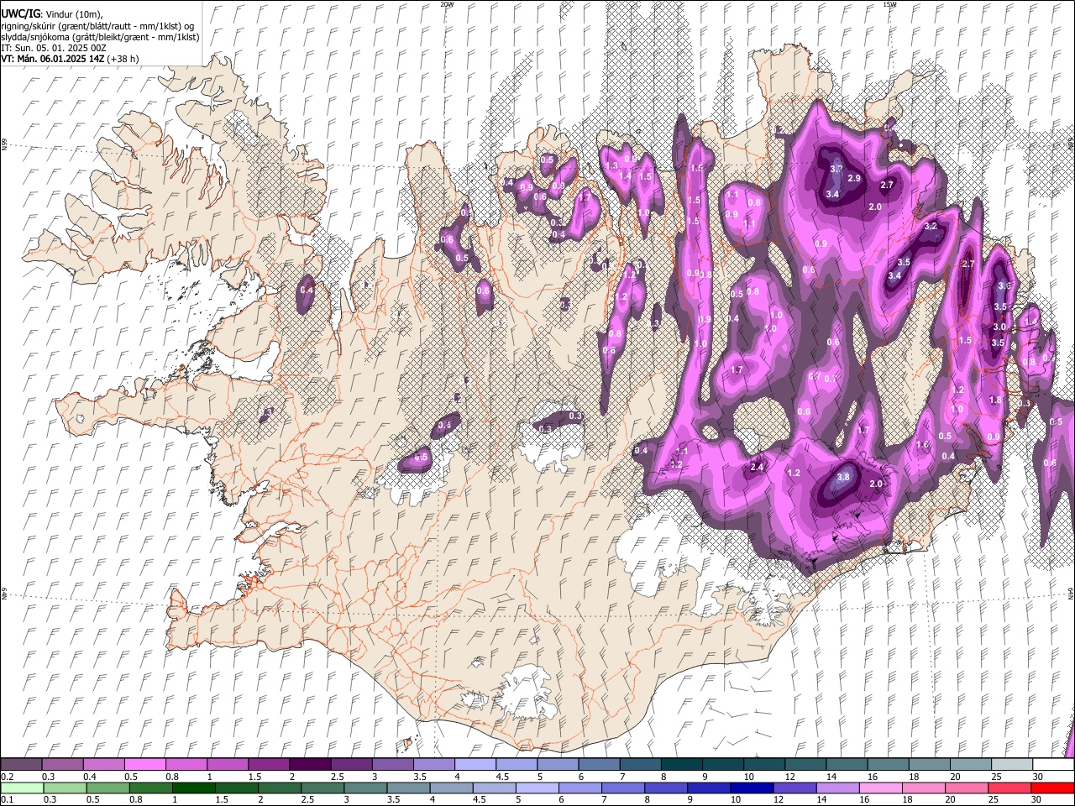Click the 2.4 precipitation value on the map
1075x806 pixels.
(x=757, y=468)
